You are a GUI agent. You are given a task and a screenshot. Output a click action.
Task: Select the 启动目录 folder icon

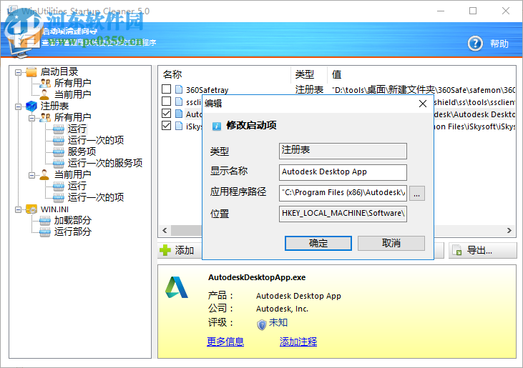(31, 71)
